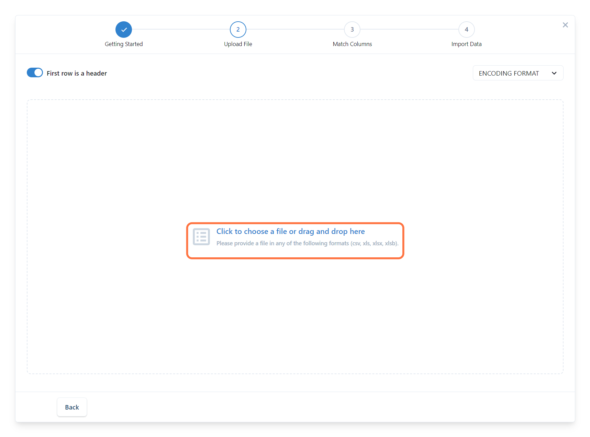Select step 2 Upload File circle
The image size is (590, 437).
pyautogui.click(x=238, y=30)
